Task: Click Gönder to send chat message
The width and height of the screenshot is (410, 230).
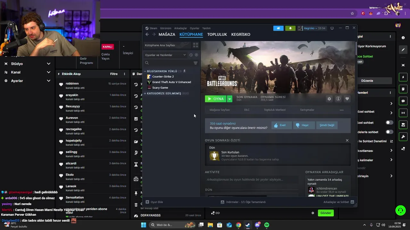Action: pyautogui.click(x=326, y=213)
